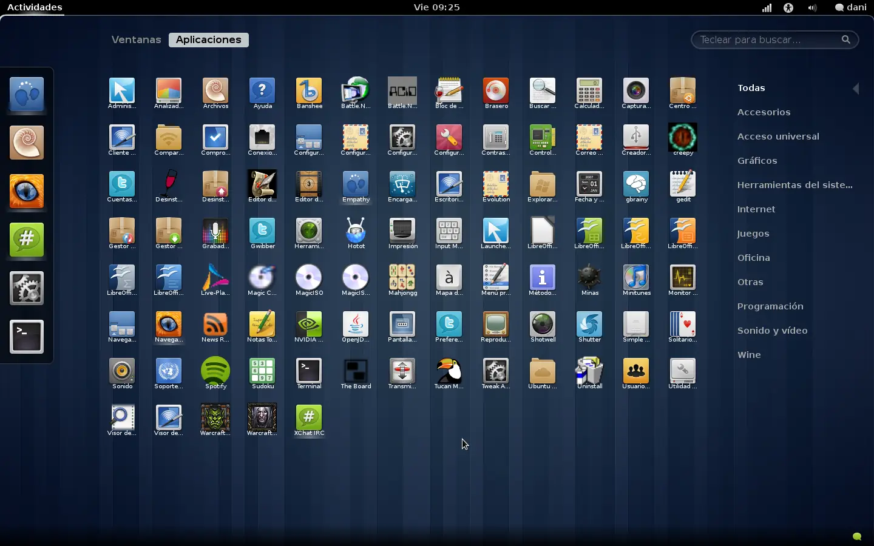This screenshot has width=874, height=546.
Task: Filter by Sonido y vídeo category
Action: (773, 331)
